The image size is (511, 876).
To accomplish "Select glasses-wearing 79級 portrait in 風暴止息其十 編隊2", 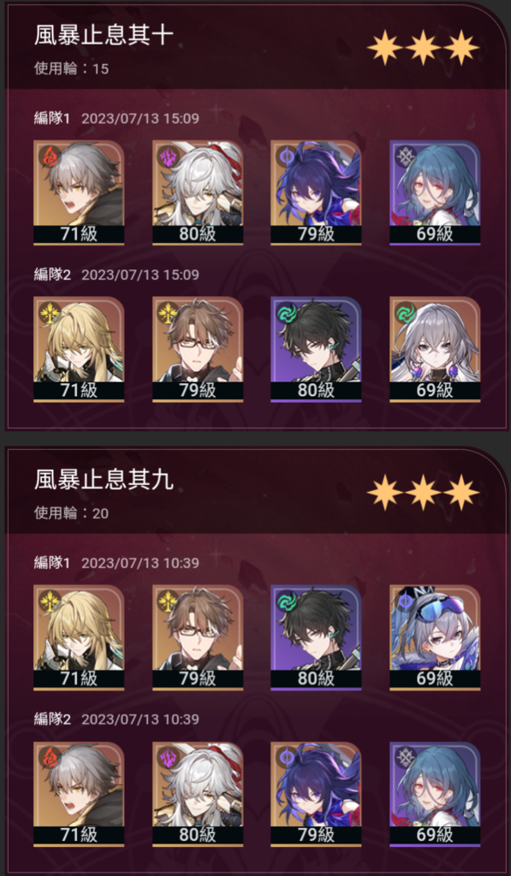I will point(198,349).
